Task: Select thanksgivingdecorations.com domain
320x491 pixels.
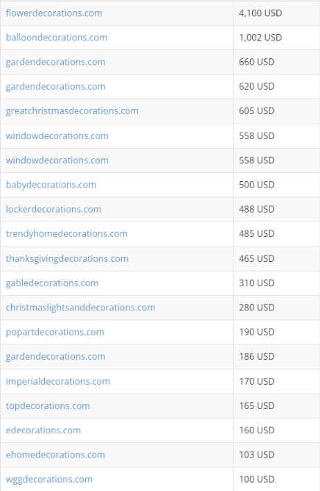Action: 67,258
